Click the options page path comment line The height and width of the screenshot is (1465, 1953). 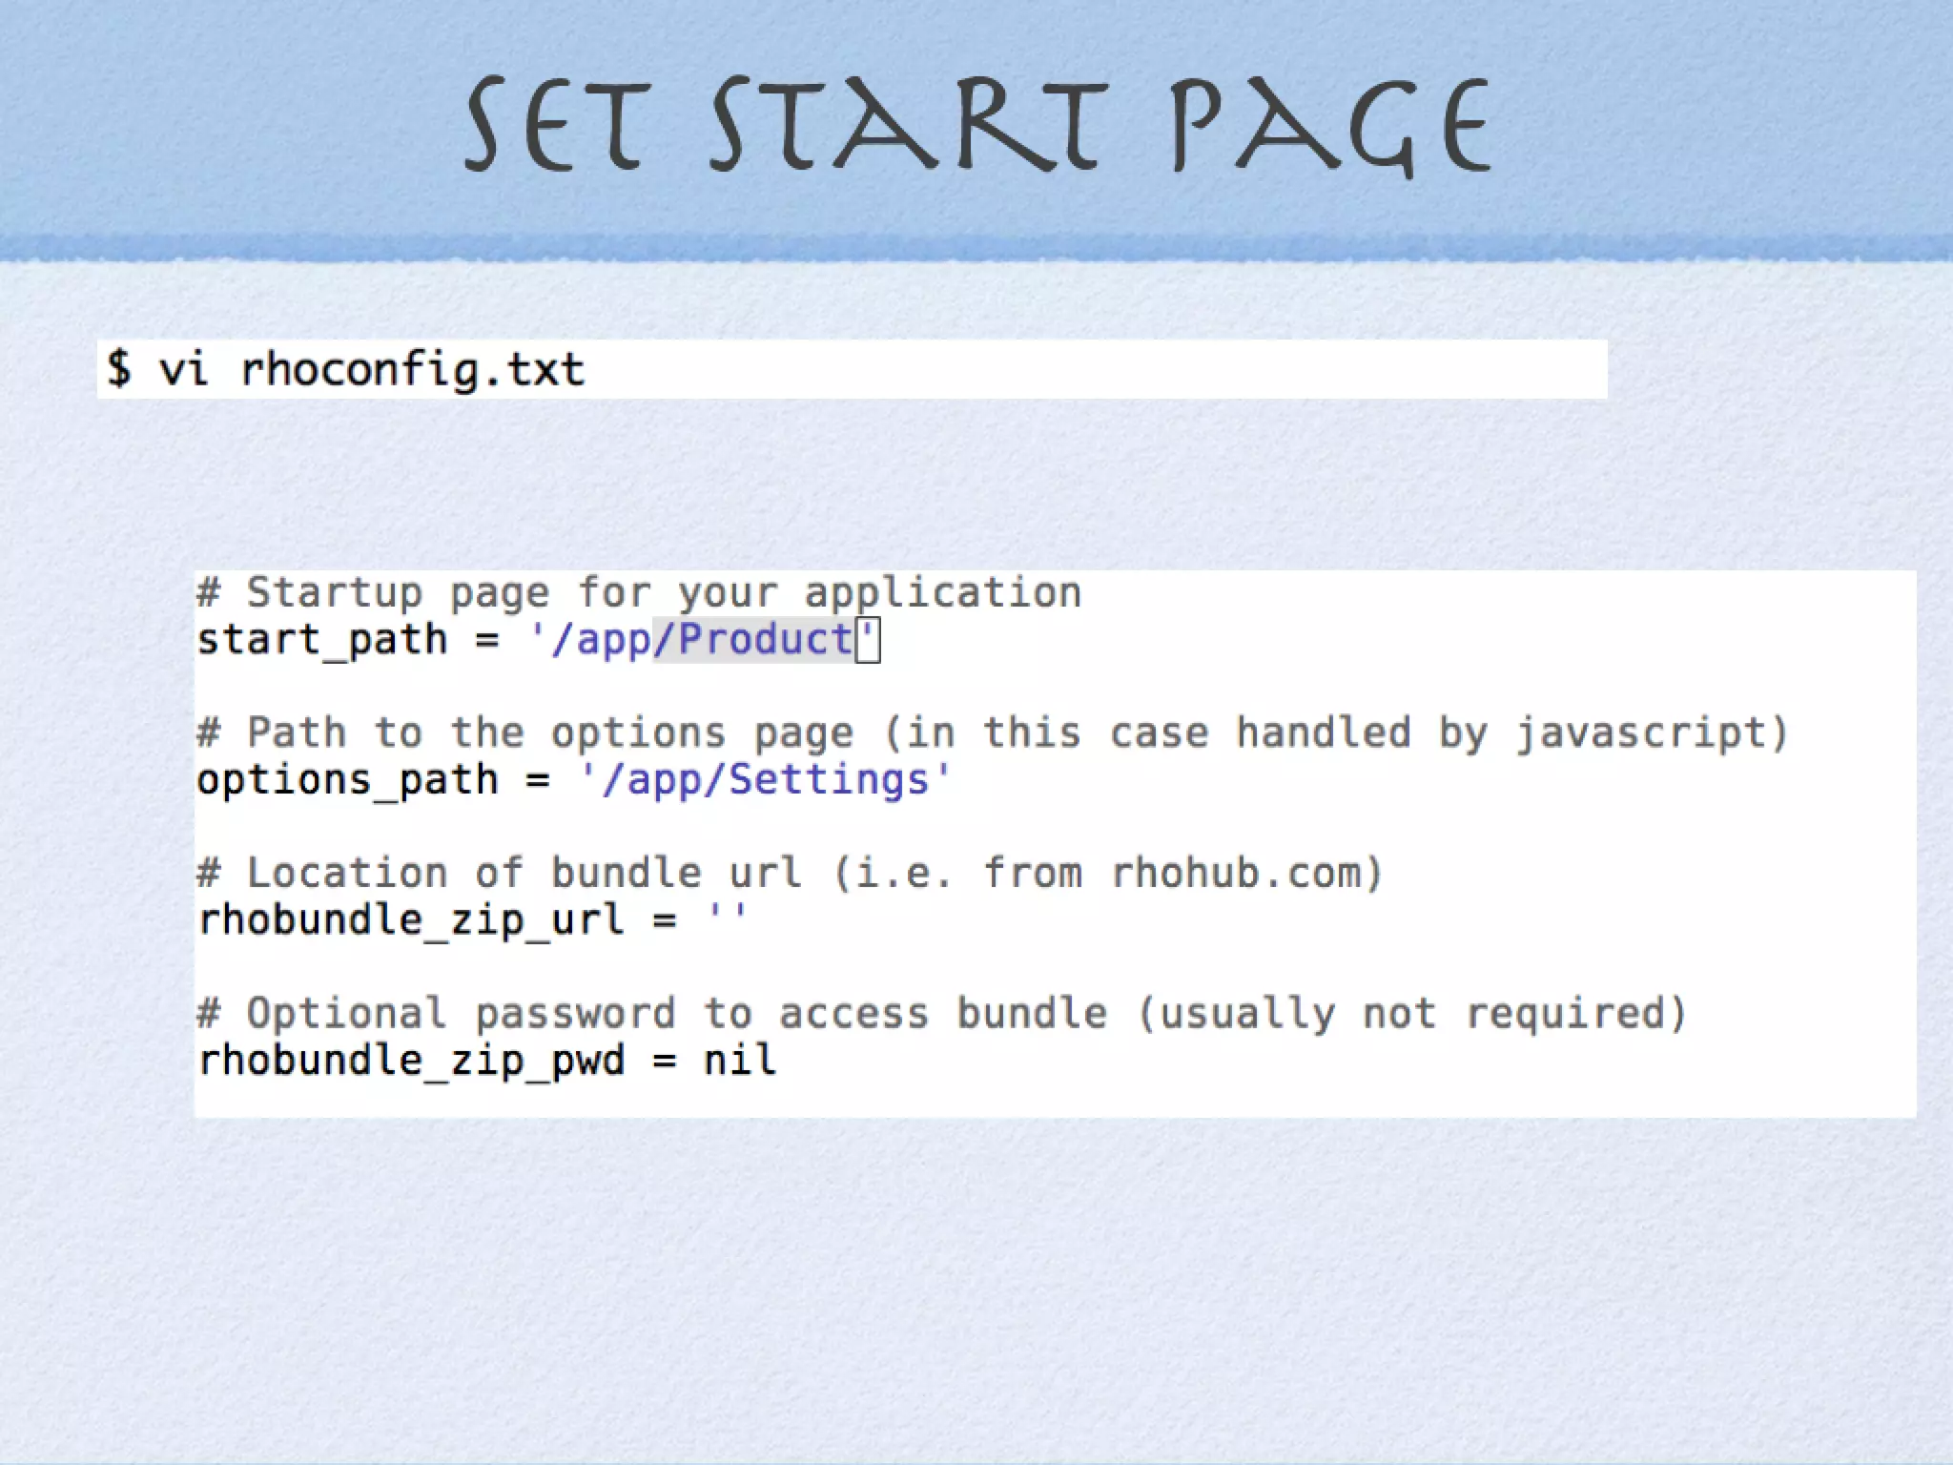click(x=993, y=734)
